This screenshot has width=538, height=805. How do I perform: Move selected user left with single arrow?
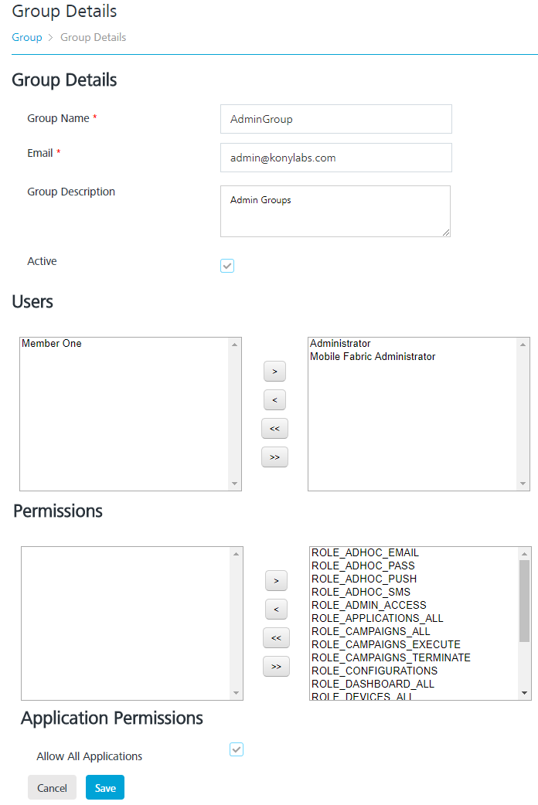(x=274, y=399)
